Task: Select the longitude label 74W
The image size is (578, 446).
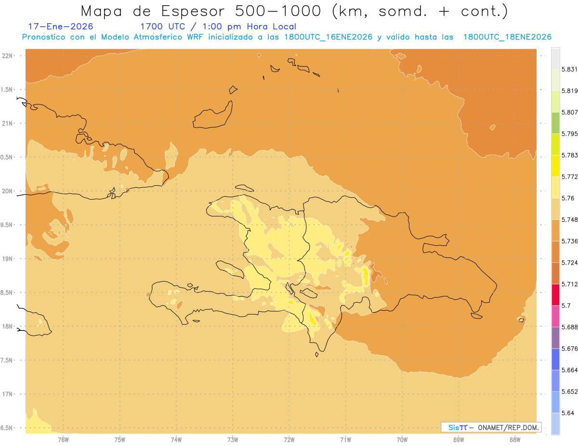Action: pyautogui.click(x=176, y=440)
